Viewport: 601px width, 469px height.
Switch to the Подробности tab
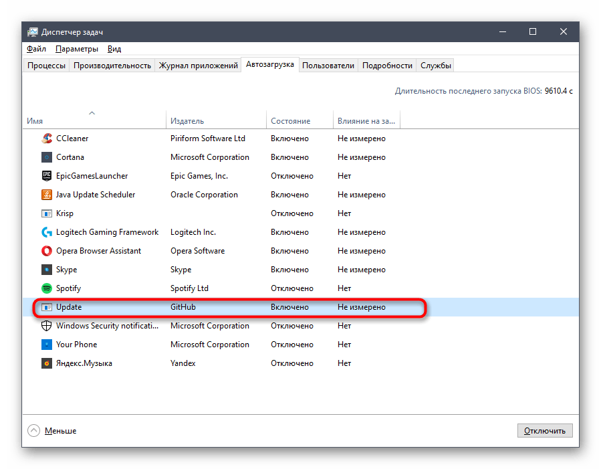[387, 66]
